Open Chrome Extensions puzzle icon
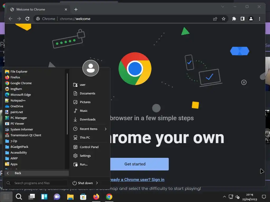The width and height of the screenshot is (270, 202). (x=234, y=19)
